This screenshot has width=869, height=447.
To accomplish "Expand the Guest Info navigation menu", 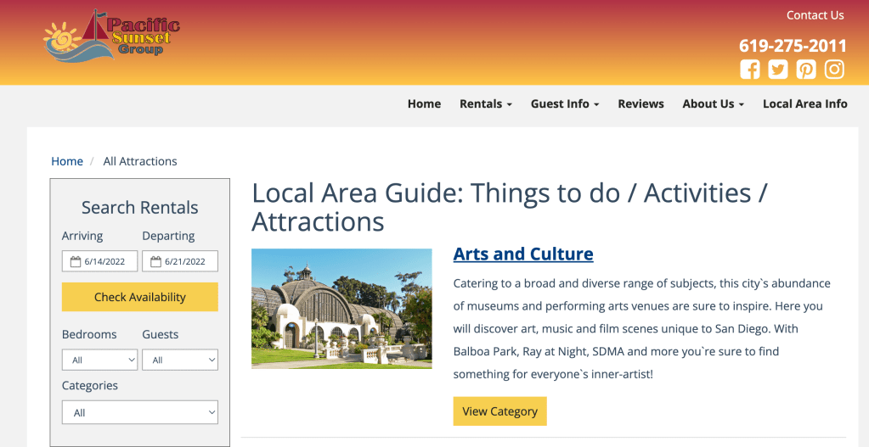I will pos(565,103).
